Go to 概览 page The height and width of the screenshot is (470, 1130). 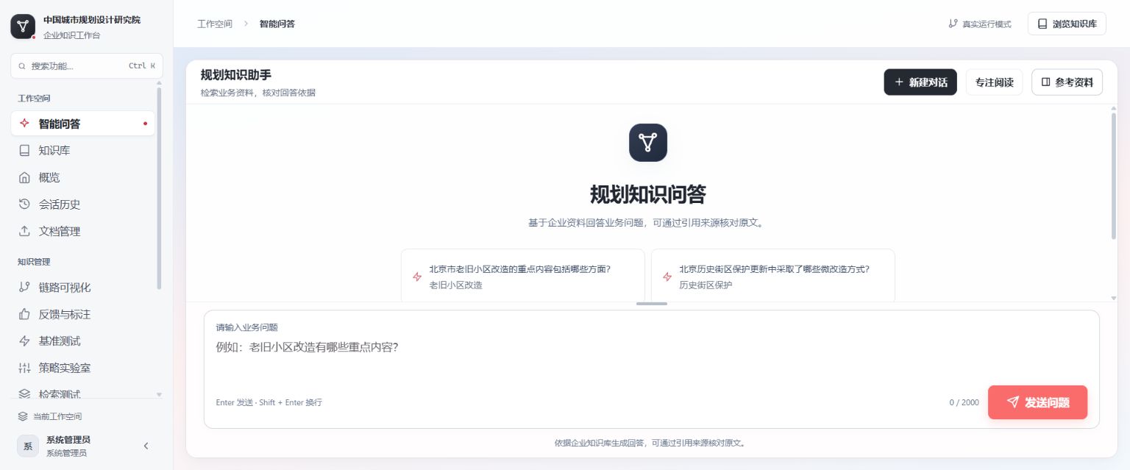[x=83, y=177]
